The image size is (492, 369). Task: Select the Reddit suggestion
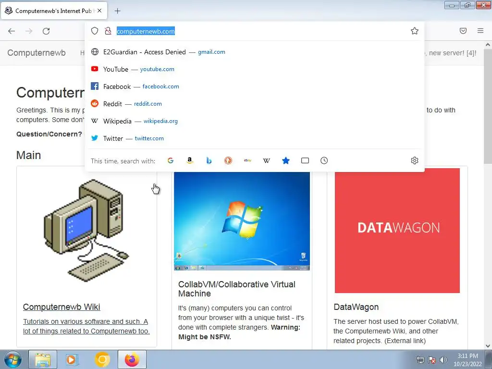click(255, 104)
